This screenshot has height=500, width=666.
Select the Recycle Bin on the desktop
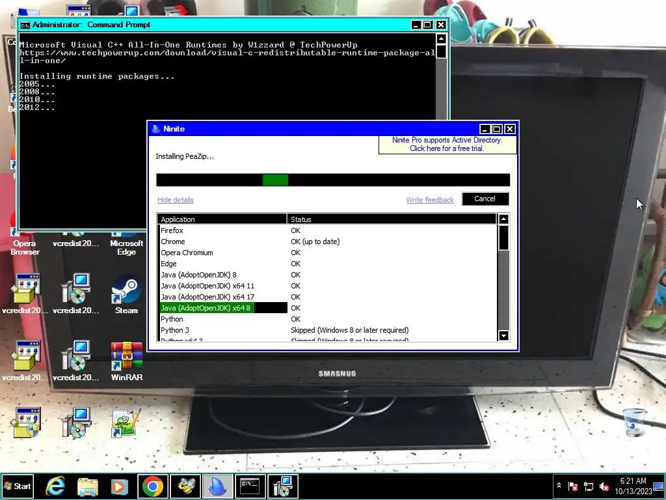click(x=635, y=422)
